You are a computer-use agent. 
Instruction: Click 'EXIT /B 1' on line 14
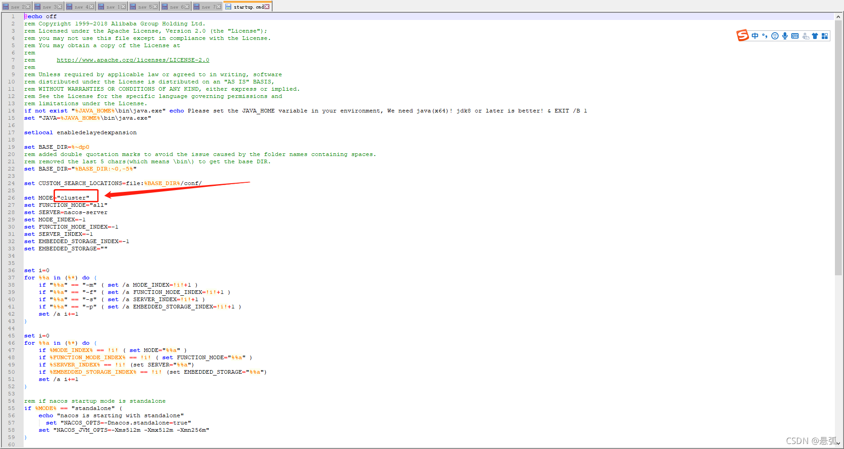(x=571, y=111)
